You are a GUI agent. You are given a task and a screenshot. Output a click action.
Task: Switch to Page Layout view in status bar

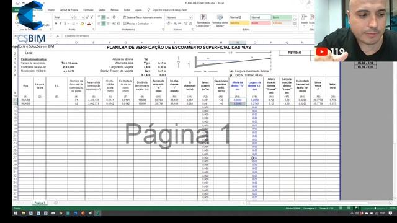pos(349,208)
